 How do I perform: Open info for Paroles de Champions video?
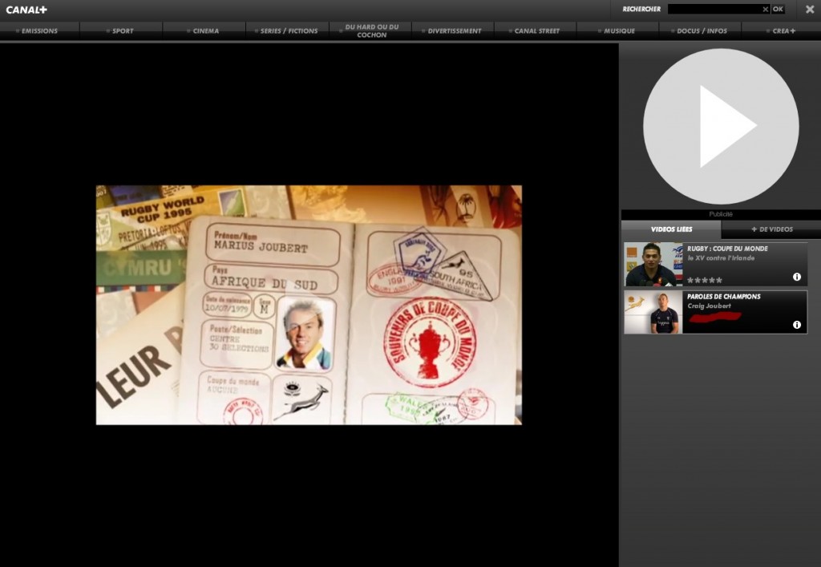click(x=796, y=325)
